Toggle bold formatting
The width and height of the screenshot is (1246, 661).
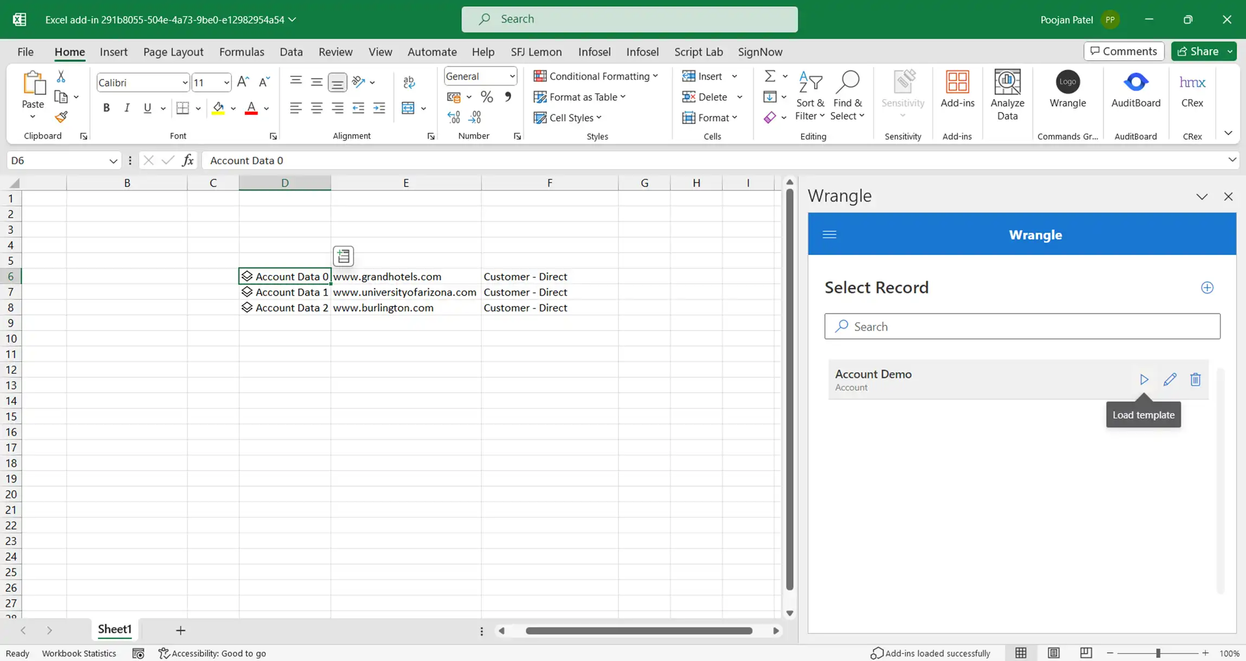coord(106,108)
